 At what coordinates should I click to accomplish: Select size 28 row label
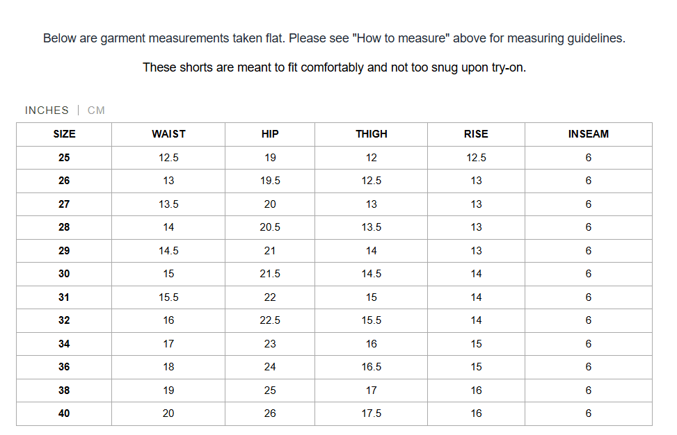tap(64, 227)
